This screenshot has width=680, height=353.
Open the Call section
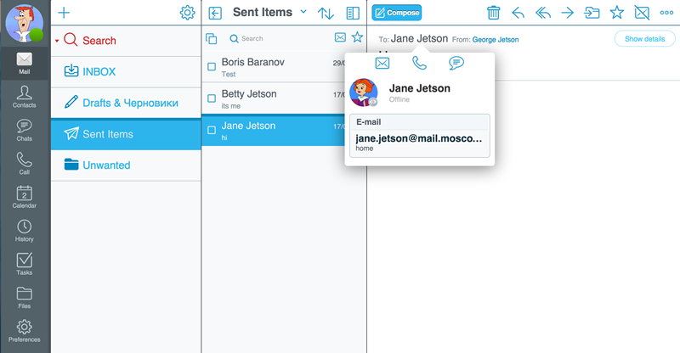[x=25, y=163]
